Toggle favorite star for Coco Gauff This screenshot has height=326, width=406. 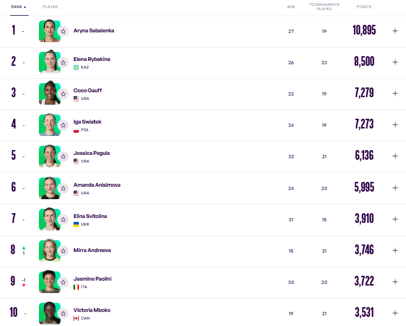(x=63, y=94)
